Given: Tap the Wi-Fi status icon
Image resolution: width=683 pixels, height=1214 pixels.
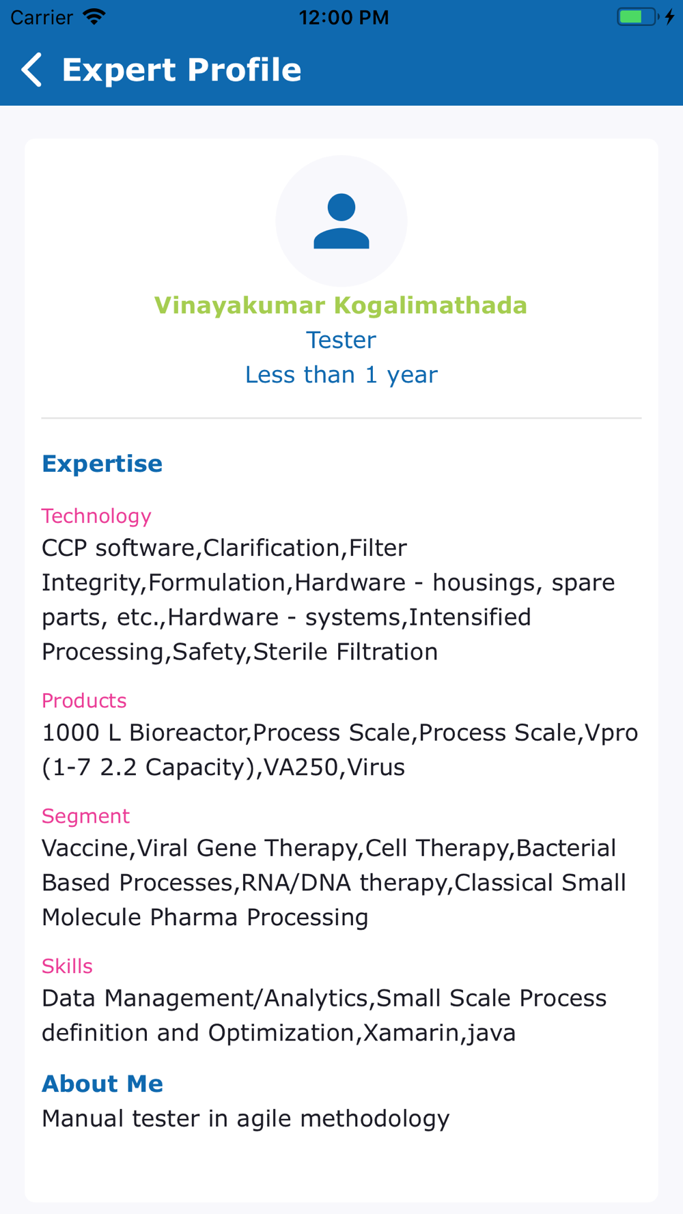Looking at the screenshot, I should tap(94, 17).
